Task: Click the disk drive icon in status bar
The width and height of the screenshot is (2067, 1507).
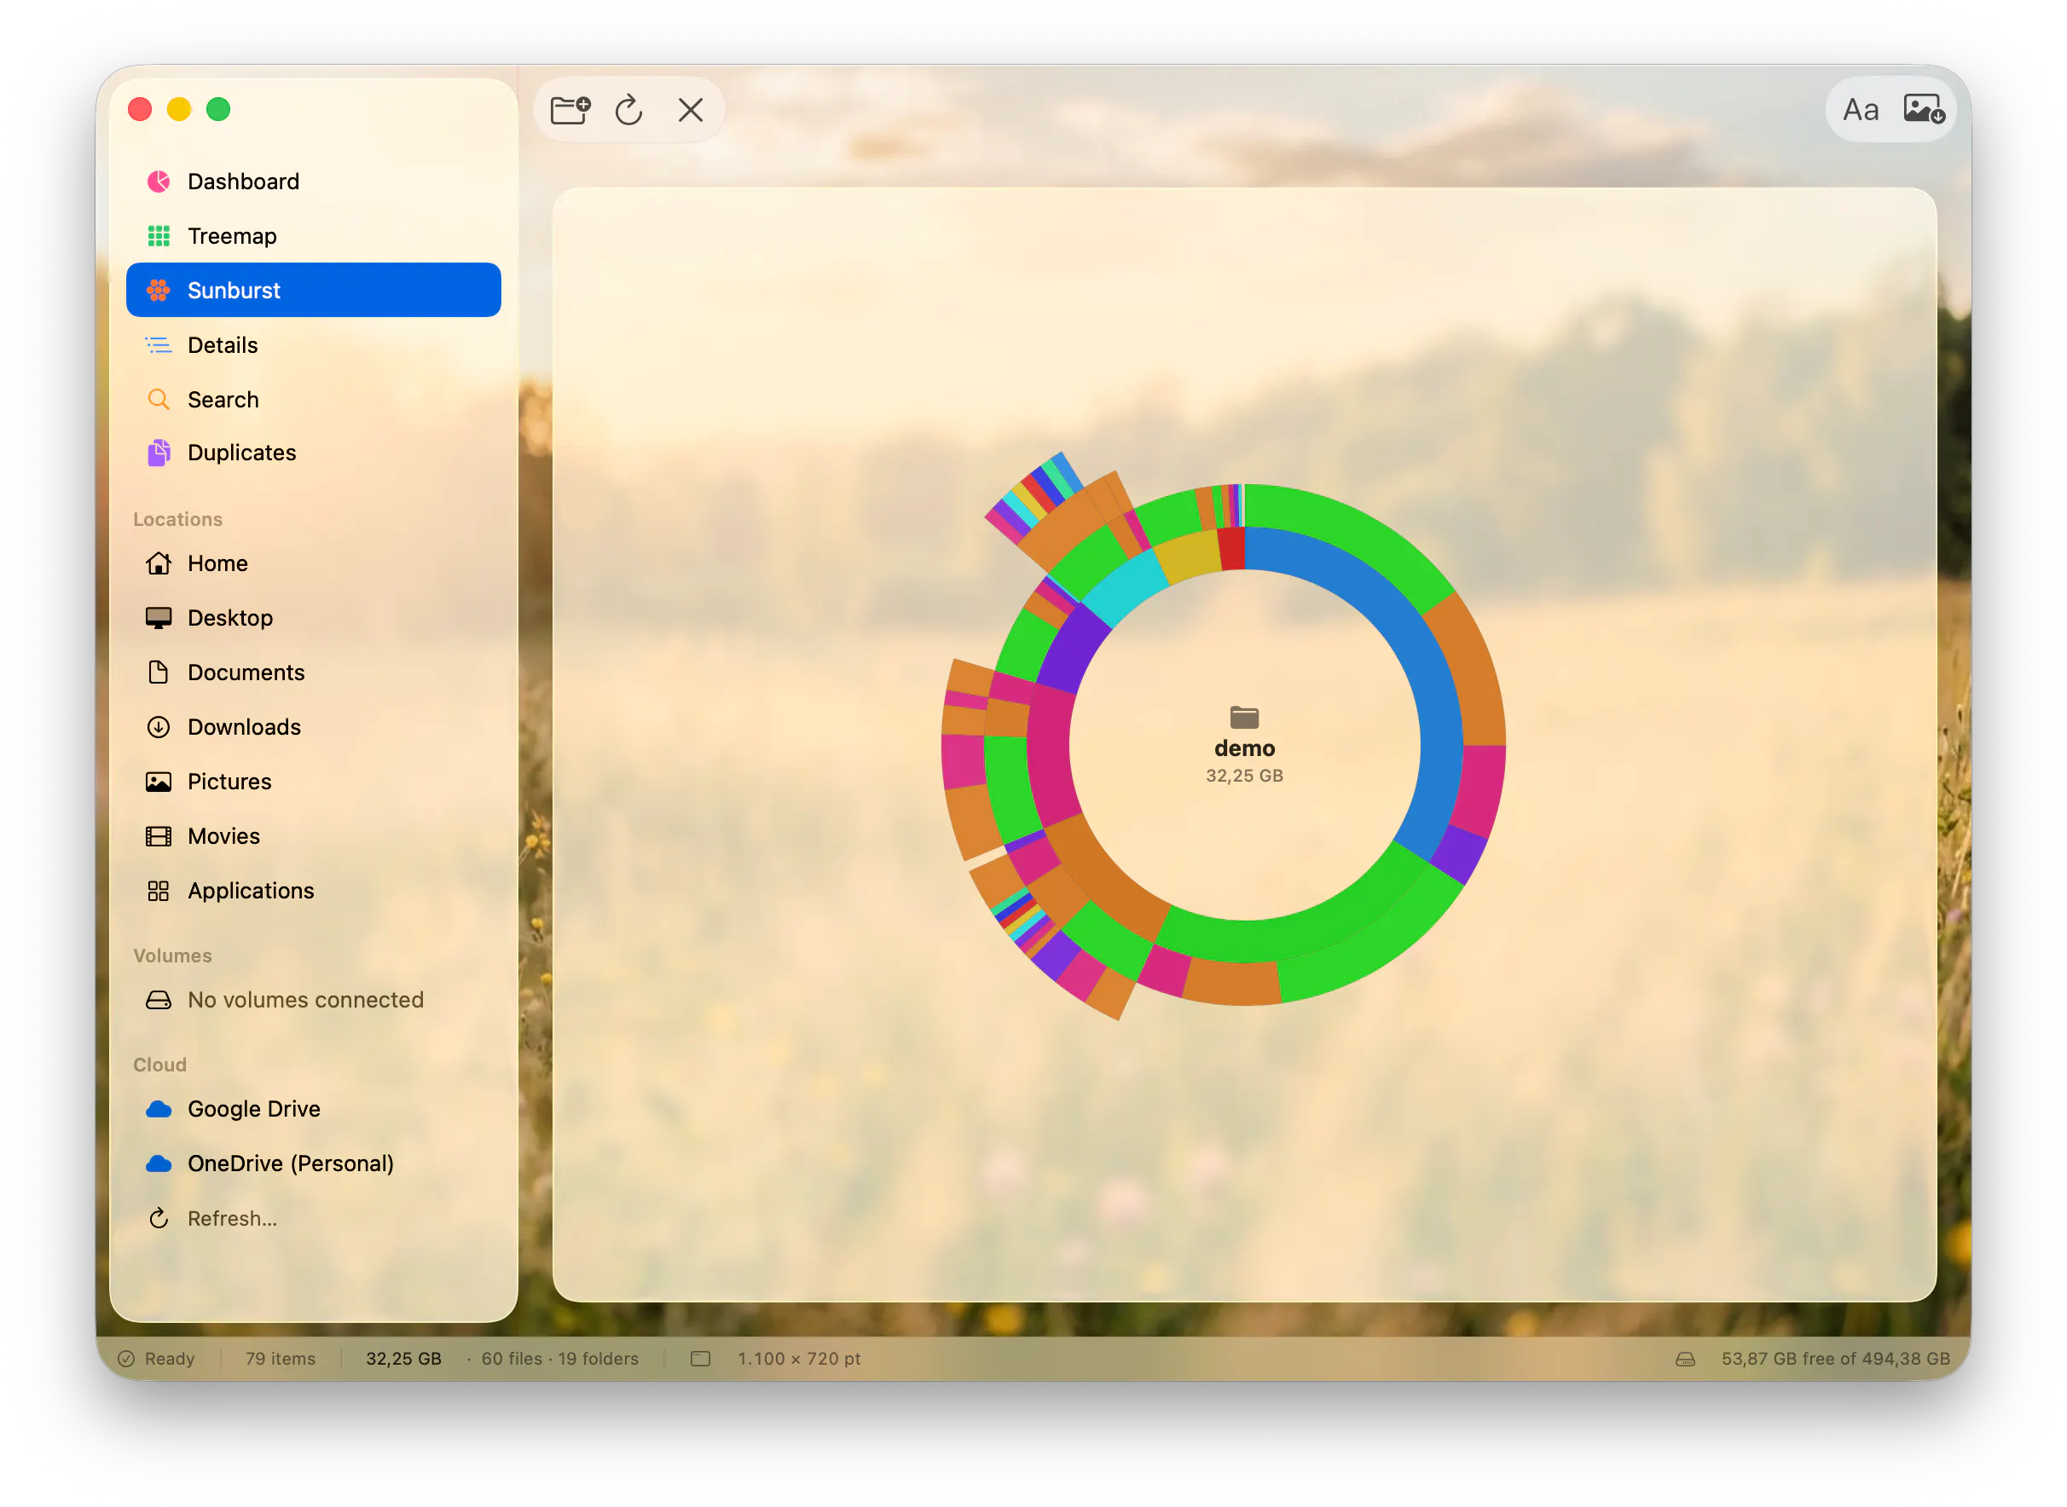Action: tap(1687, 1360)
